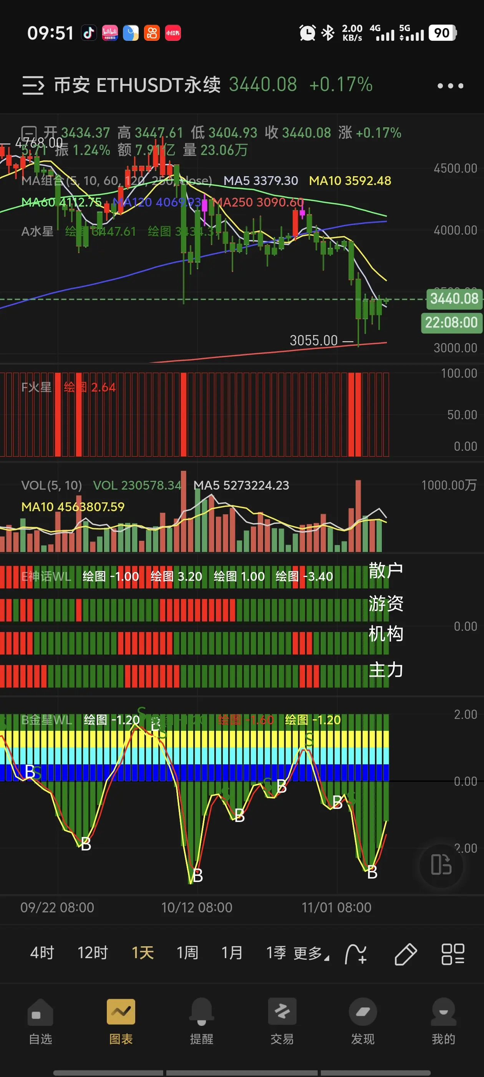
Task: Select the 1天 timeframe
Action: (x=143, y=953)
